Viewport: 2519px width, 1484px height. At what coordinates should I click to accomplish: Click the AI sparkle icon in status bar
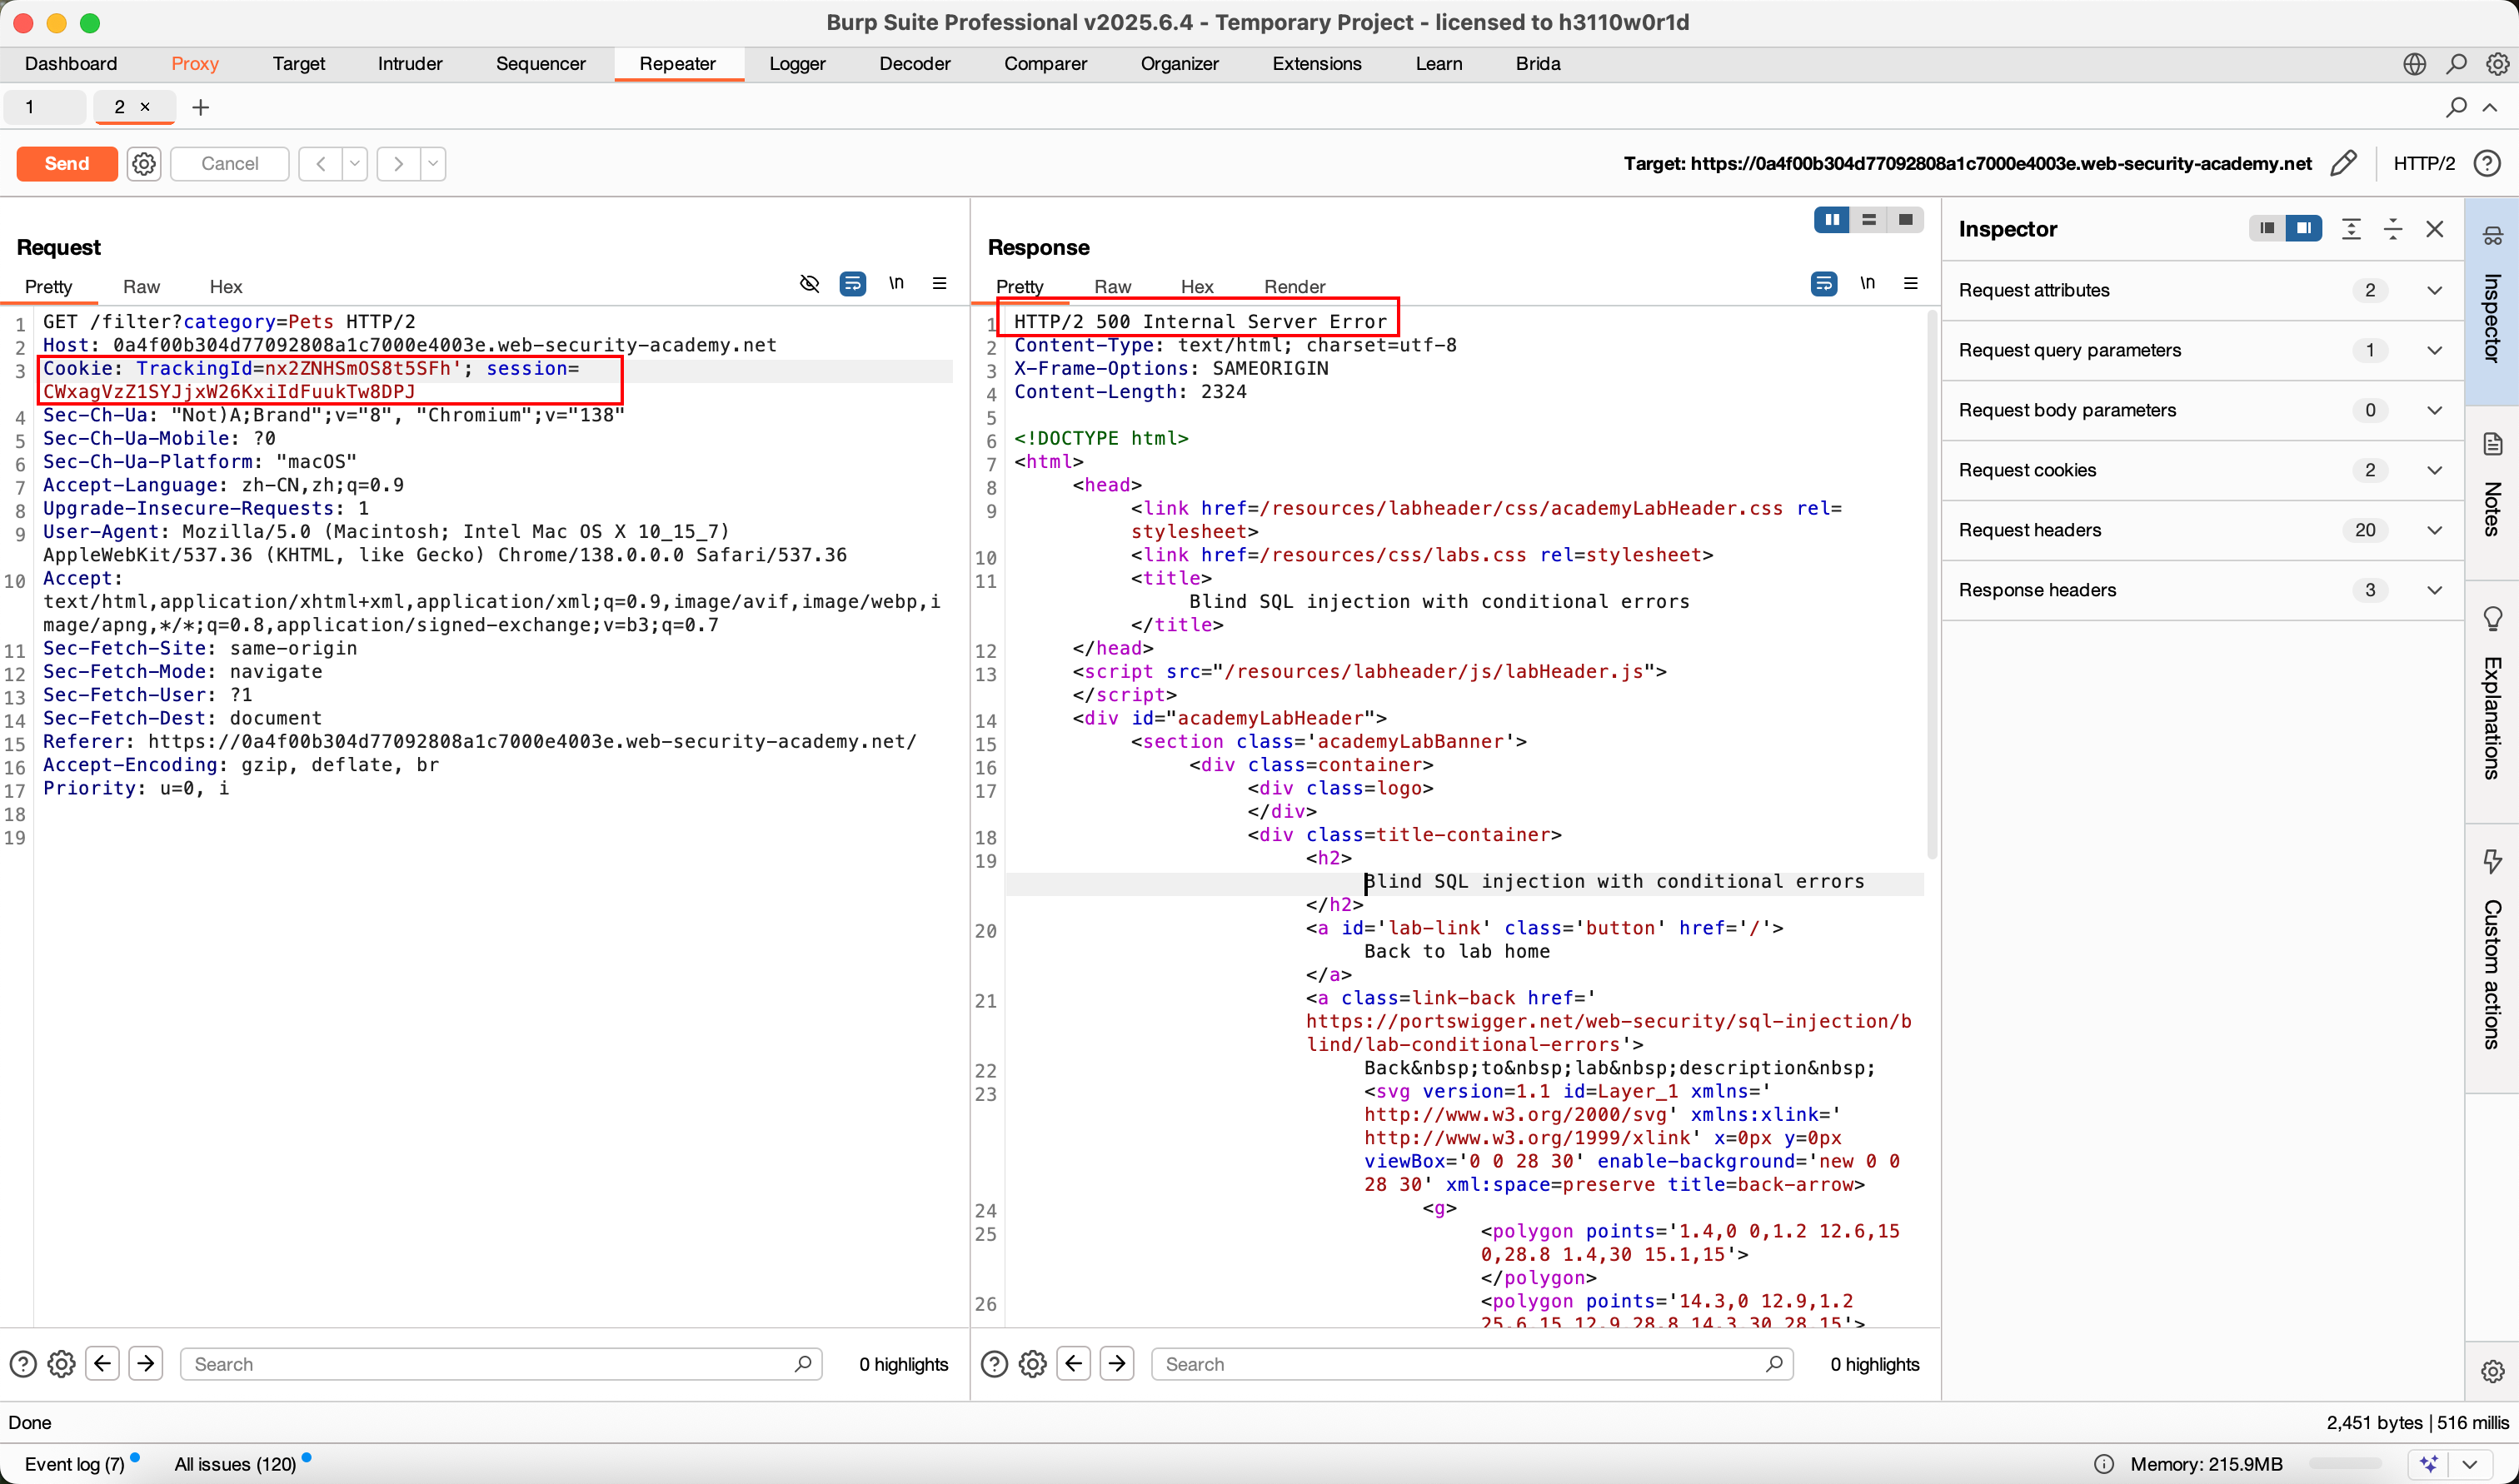pyautogui.click(x=2430, y=1464)
